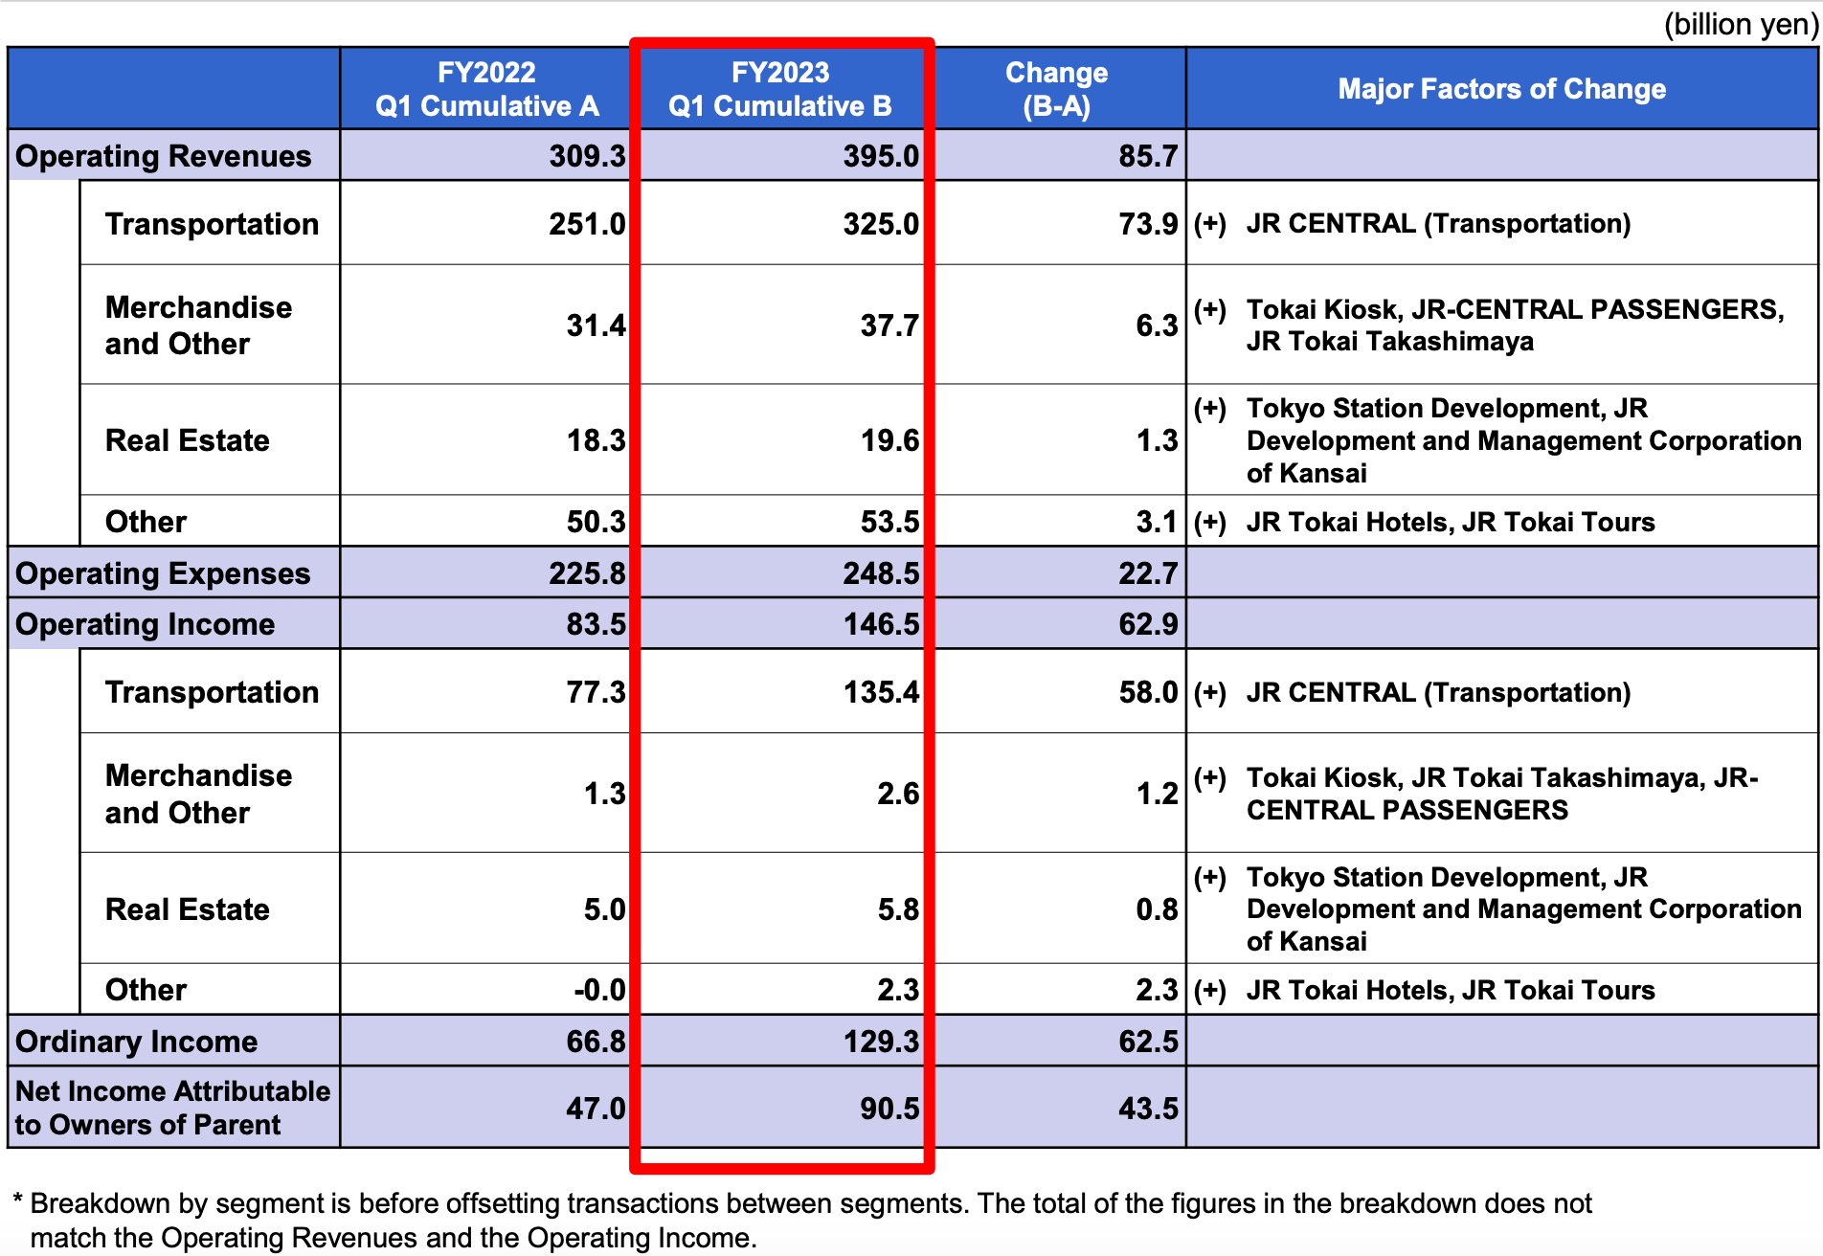This screenshot has height=1256, width=1823.
Task: Select the value 248.5
Action: point(881,573)
